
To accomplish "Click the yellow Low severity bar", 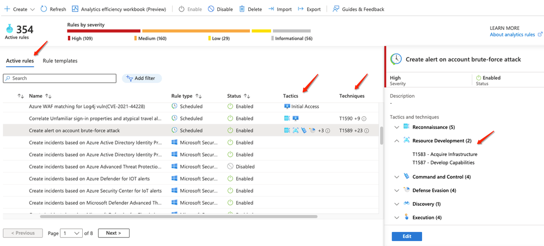I will [x=261, y=31].
